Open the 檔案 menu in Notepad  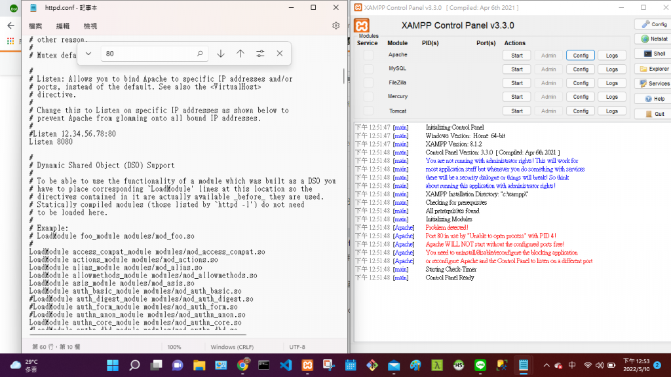click(35, 26)
